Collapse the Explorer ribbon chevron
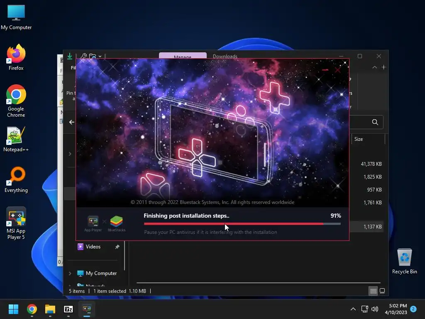 (375, 67)
